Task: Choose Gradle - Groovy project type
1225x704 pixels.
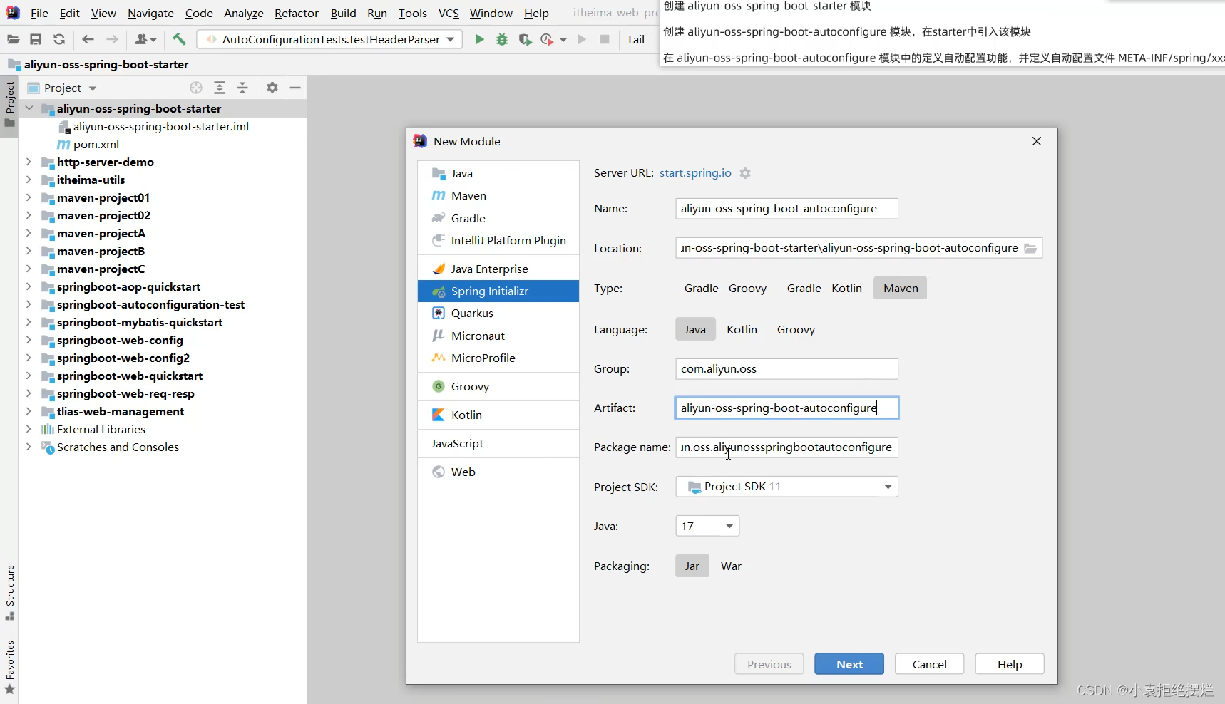Action: tap(725, 288)
